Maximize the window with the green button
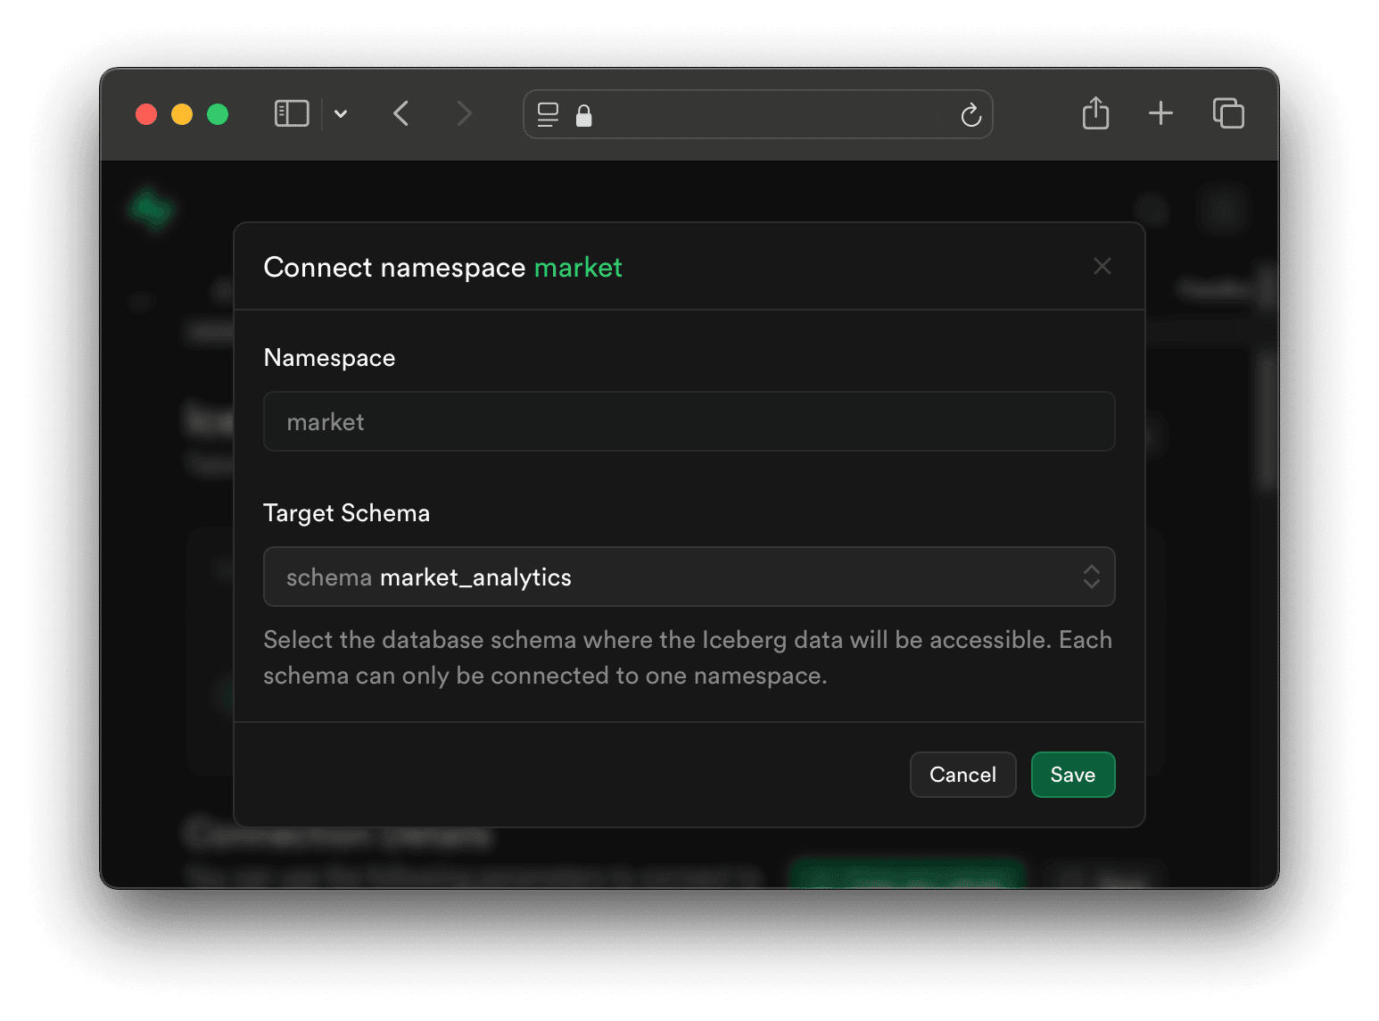 (x=218, y=114)
